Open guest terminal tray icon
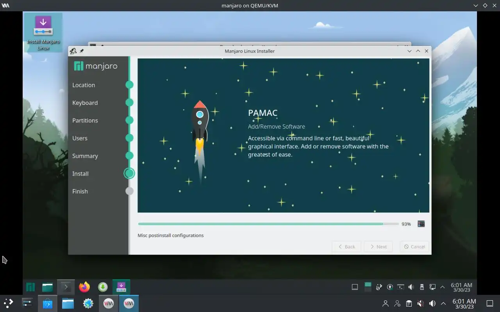The image size is (500, 312). click(x=400, y=287)
